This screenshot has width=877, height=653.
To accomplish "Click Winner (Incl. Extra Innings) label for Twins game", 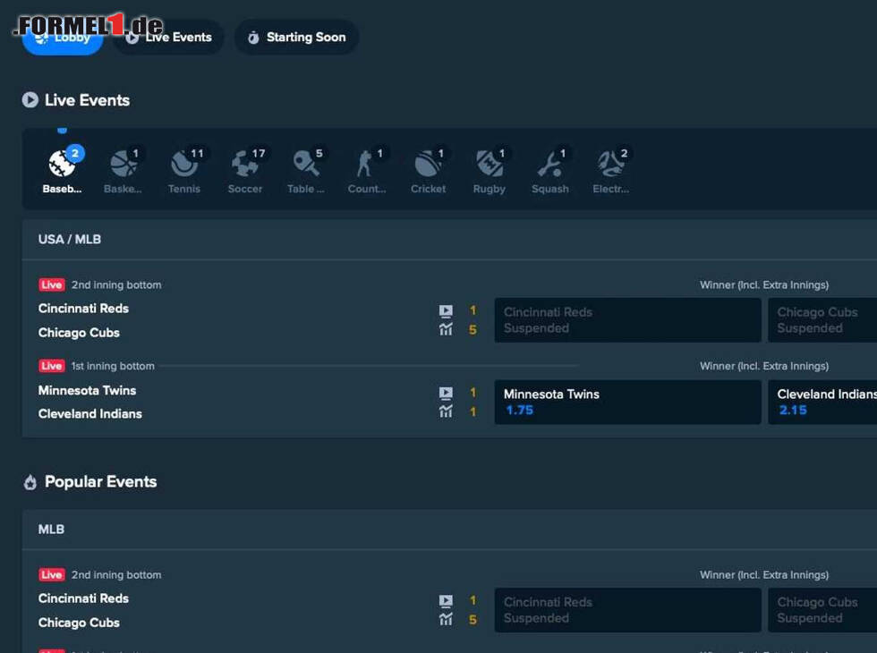I will 764,366.
